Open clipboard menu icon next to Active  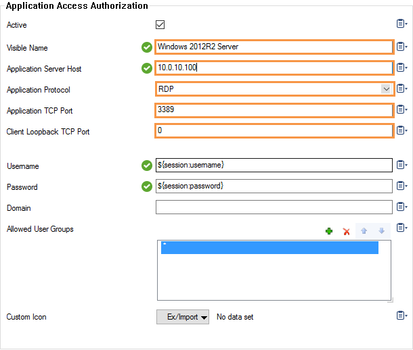coord(401,24)
